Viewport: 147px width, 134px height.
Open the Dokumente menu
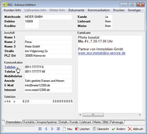point(76,10)
